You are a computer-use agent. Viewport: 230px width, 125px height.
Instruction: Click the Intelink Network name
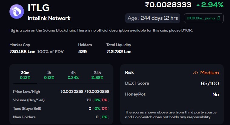49,18
